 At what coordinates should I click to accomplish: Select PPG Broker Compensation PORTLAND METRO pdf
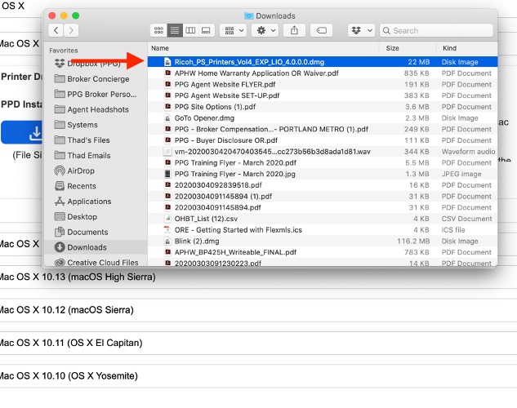323,129
